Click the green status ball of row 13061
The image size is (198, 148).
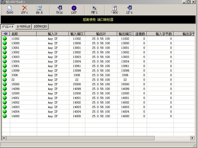point(5,66)
